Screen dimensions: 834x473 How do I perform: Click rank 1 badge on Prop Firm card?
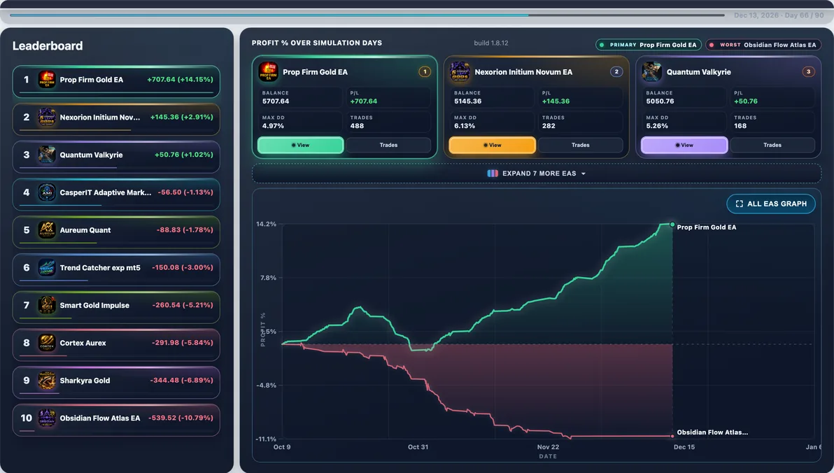coord(425,71)
